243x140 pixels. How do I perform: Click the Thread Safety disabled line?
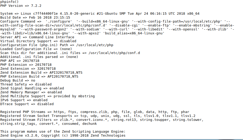[26, 84]
